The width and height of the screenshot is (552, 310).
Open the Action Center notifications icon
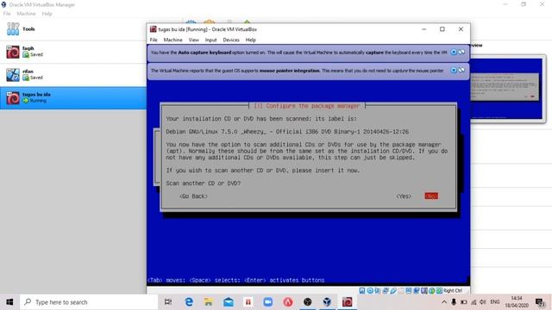(540, 302)
